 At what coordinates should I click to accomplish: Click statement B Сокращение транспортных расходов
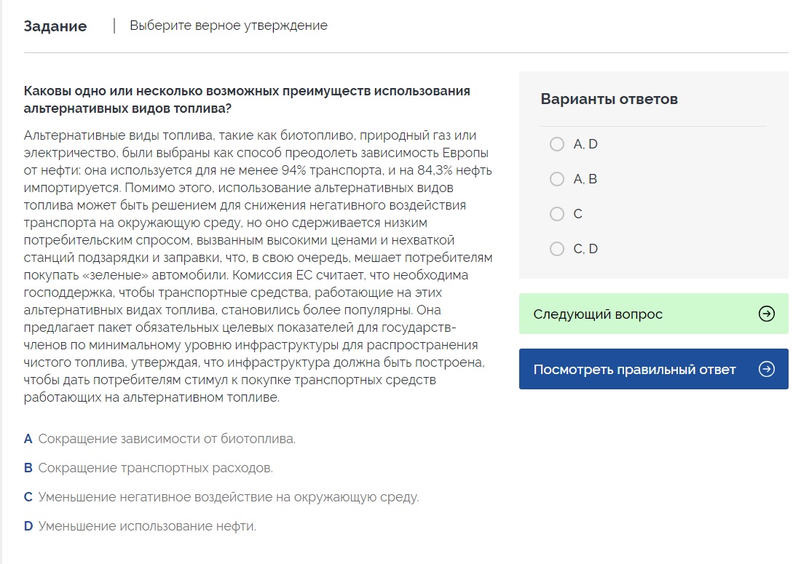pyautogui.click(x=155, y=468)
